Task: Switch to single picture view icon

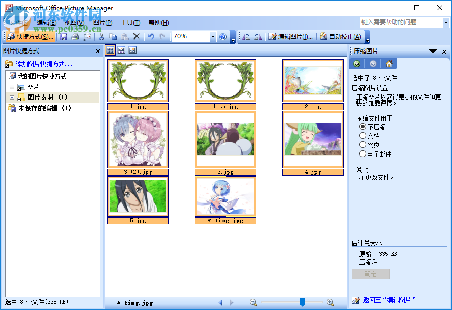Action: [132, 50]
